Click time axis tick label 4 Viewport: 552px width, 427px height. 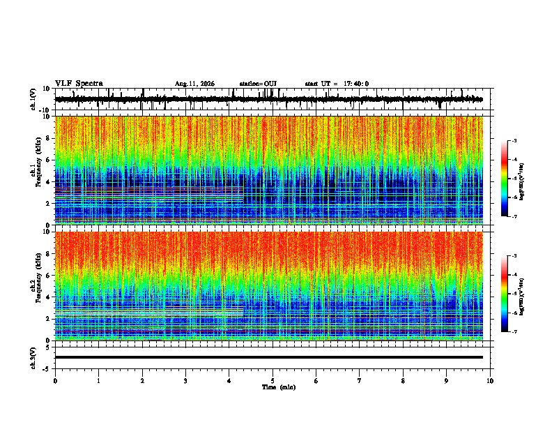click(229, 381)
